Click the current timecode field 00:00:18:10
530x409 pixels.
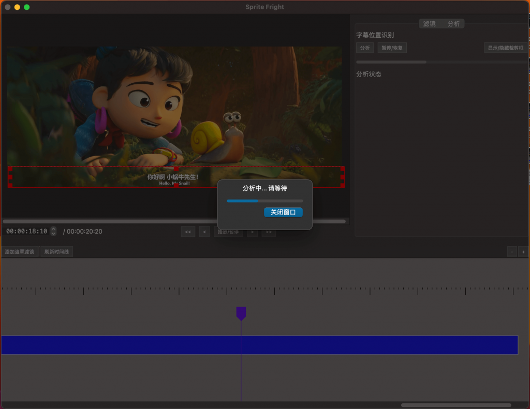coord(26,231)
